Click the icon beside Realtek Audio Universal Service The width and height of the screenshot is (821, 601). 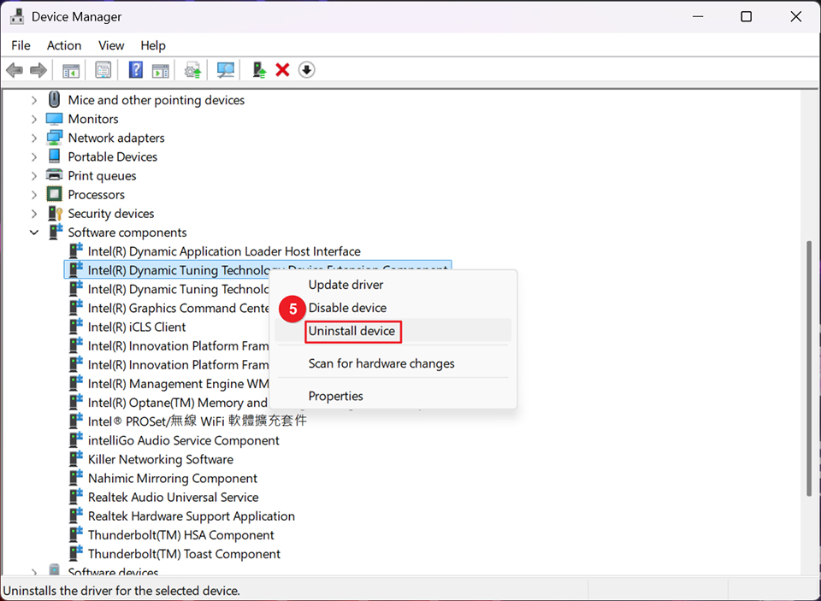tap(76, 497)
